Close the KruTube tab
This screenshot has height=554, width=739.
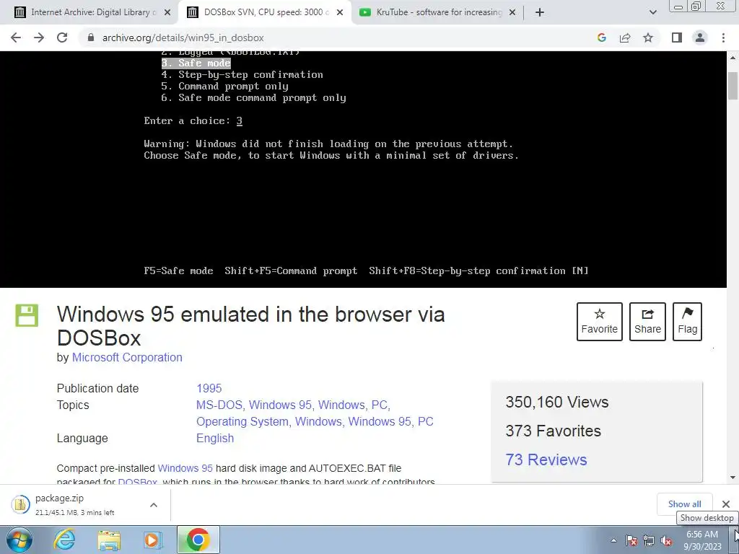pyautogui.click(x=512, y=12)
